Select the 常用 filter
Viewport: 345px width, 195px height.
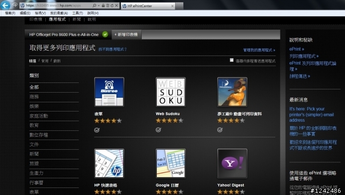click(x=45, y=61)
